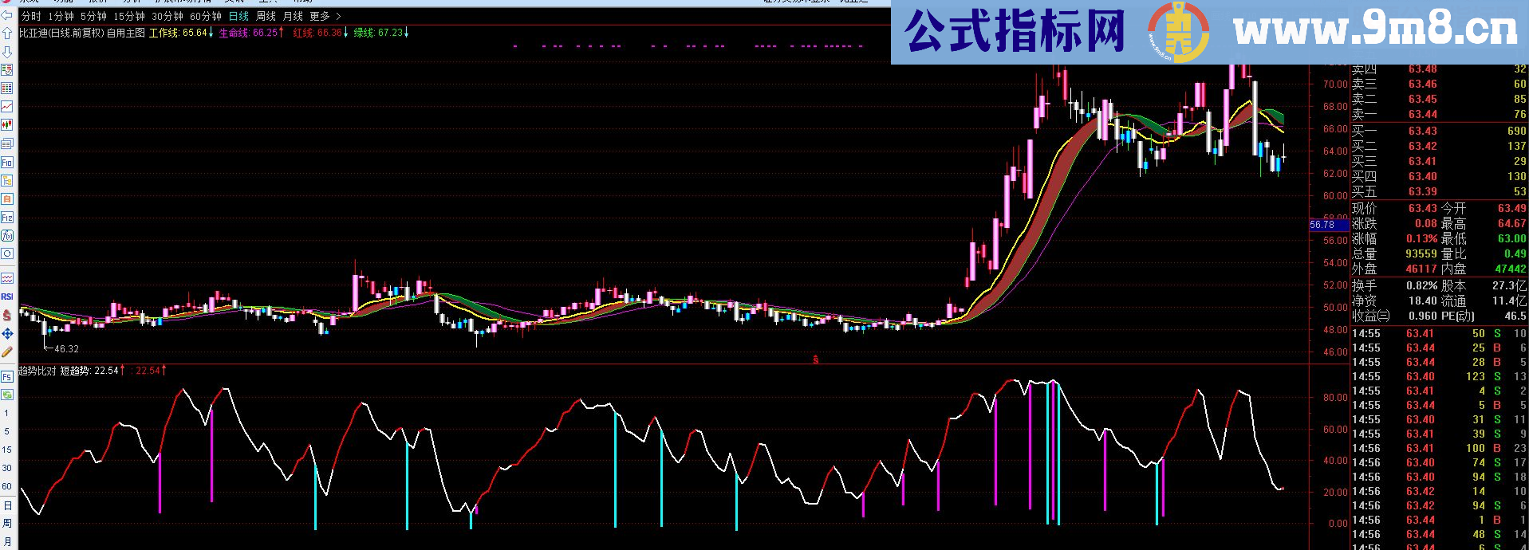The height and width of the screenshot is (550, 1529).
Task: Click the orange 自 sidebar icon
Action: (7, 198)
